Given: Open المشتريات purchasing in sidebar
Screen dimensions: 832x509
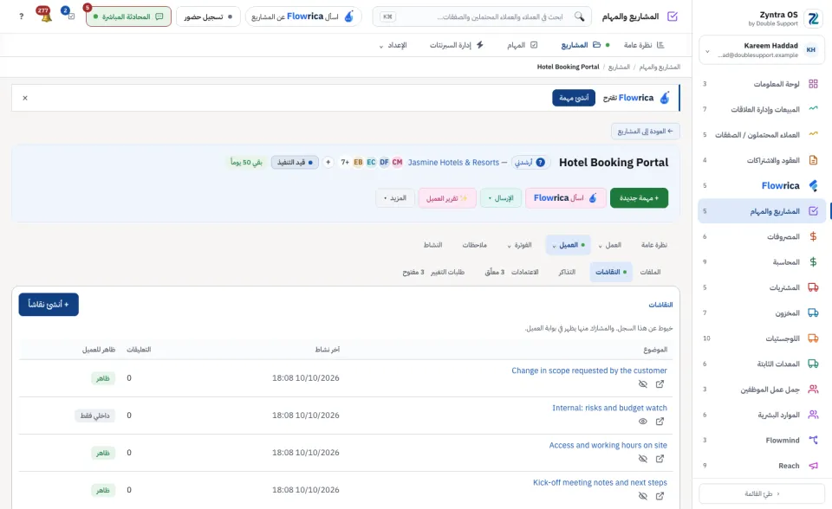Looking at the screenshot, I should tap(762, 287).
